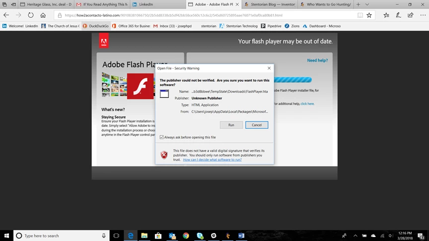Open a new tab with plus
Image resolution: width=429 pixels, height=241 pixels.
[x=358, y=4]
